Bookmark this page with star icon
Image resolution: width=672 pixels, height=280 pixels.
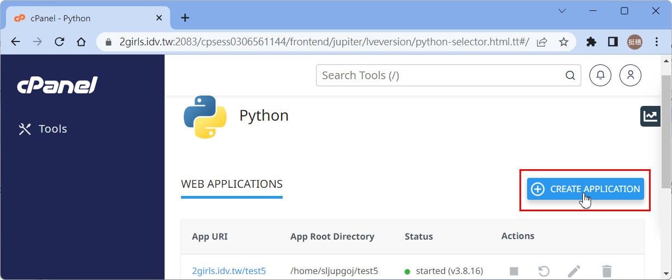[564, 42]
